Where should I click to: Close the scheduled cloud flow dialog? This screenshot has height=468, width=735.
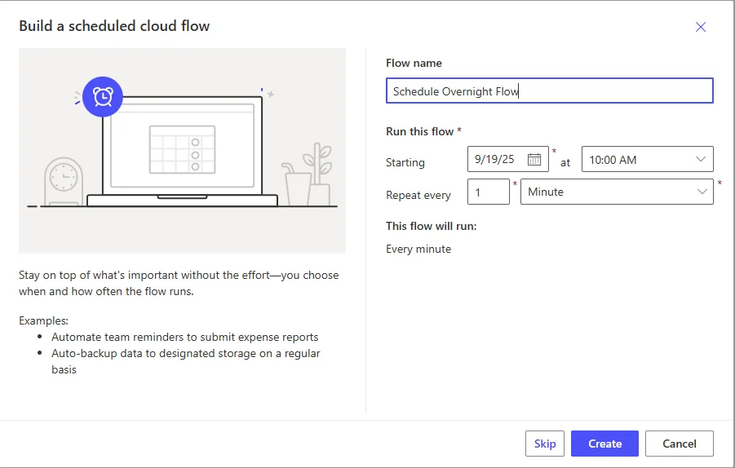700,27
